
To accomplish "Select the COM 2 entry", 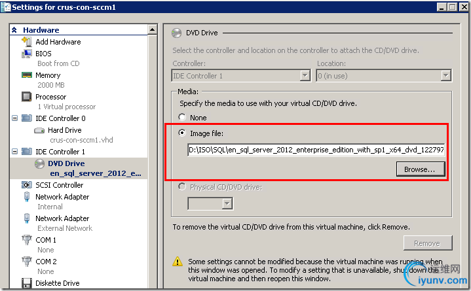I will [x=46, y=262].
